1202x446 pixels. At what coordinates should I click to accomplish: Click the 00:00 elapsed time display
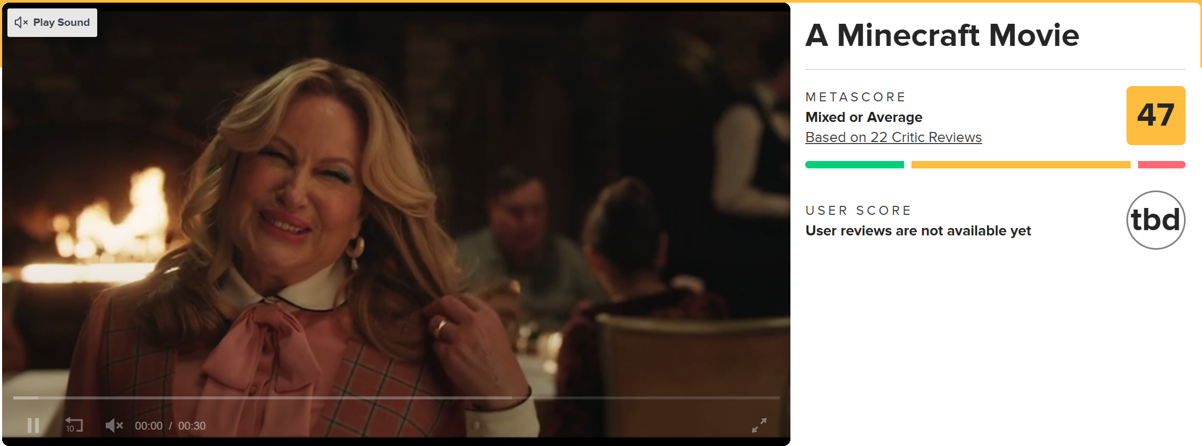148,426
